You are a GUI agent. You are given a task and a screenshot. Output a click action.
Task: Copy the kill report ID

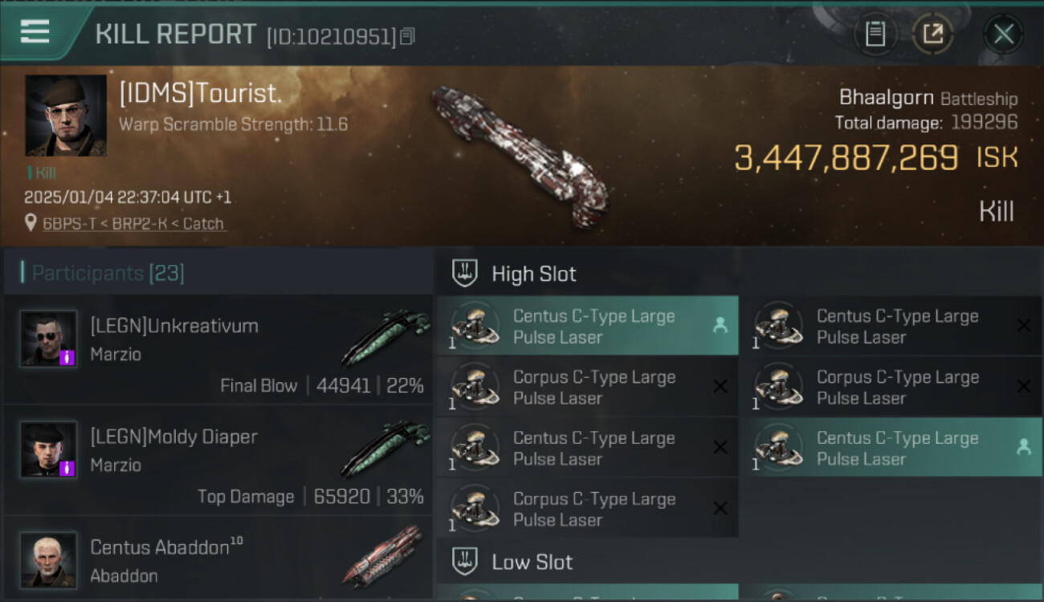click(x=407, y=36)
